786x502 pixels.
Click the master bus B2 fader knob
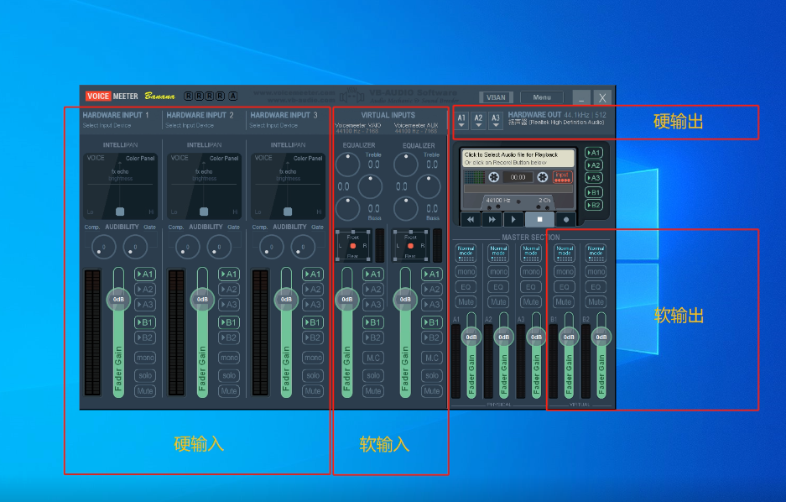click(x=601, y=337)
